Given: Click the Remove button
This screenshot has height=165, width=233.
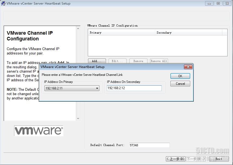Looking at the screenshot, I should pos(138,61).
